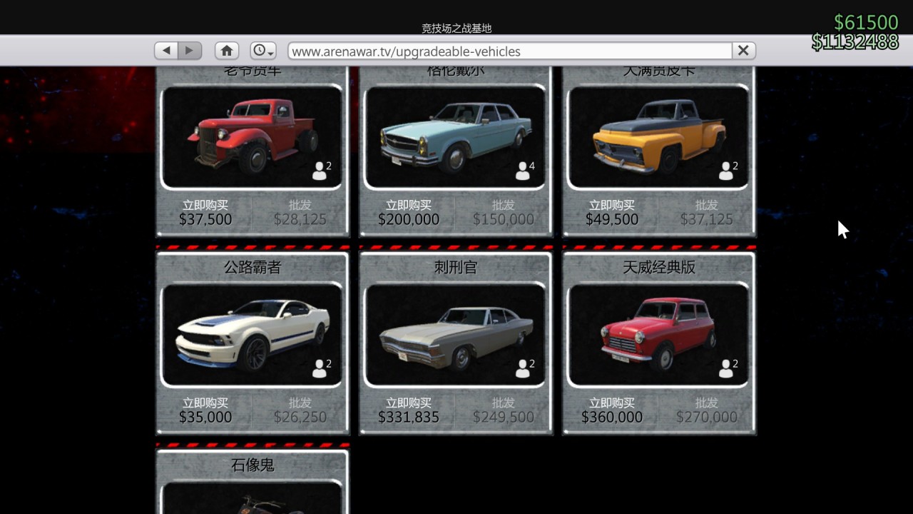
Task: Buy now the $360,000 天威经典版
Action: point(612,410)
